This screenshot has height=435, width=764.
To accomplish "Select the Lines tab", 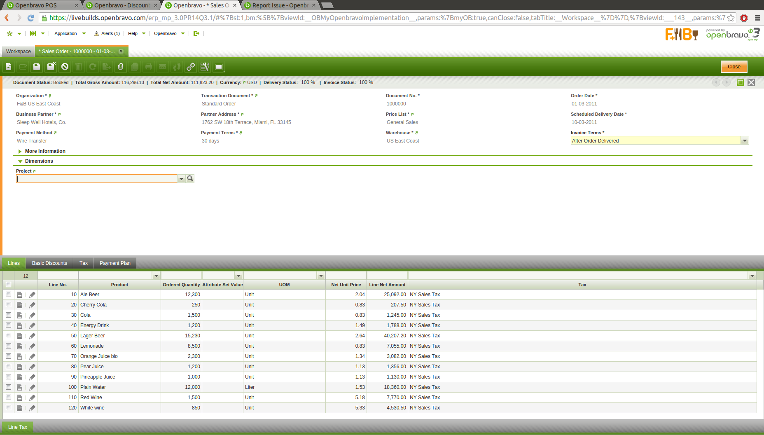I will coord(14,263).
